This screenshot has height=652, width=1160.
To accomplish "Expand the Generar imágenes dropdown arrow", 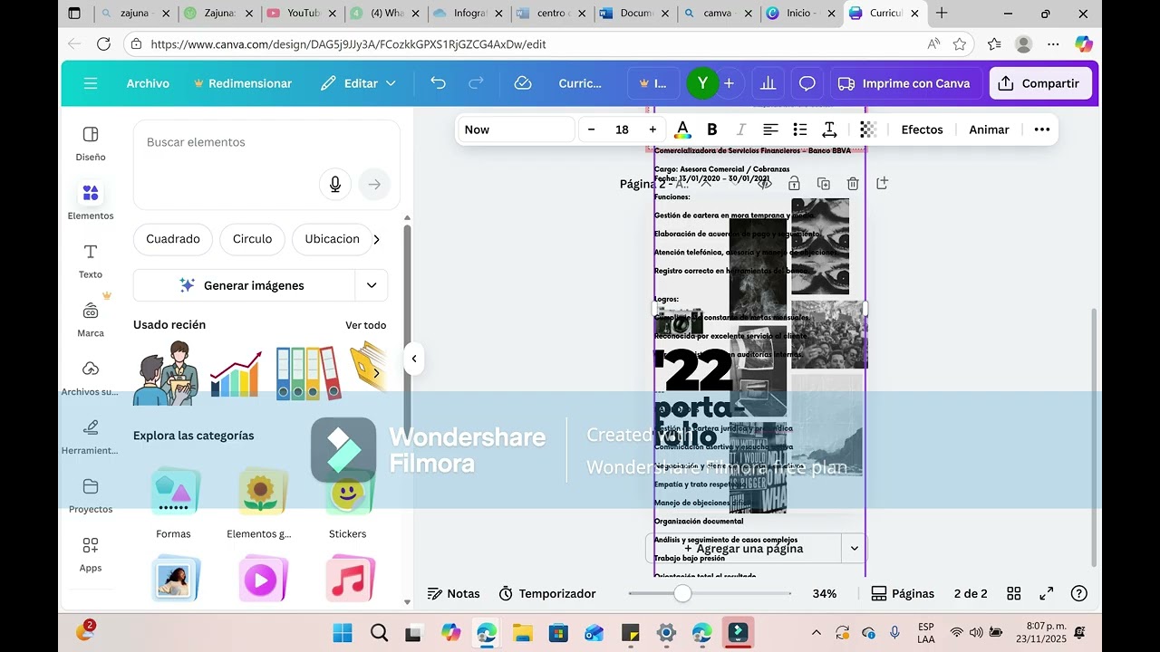I will (x=372, y=285).
